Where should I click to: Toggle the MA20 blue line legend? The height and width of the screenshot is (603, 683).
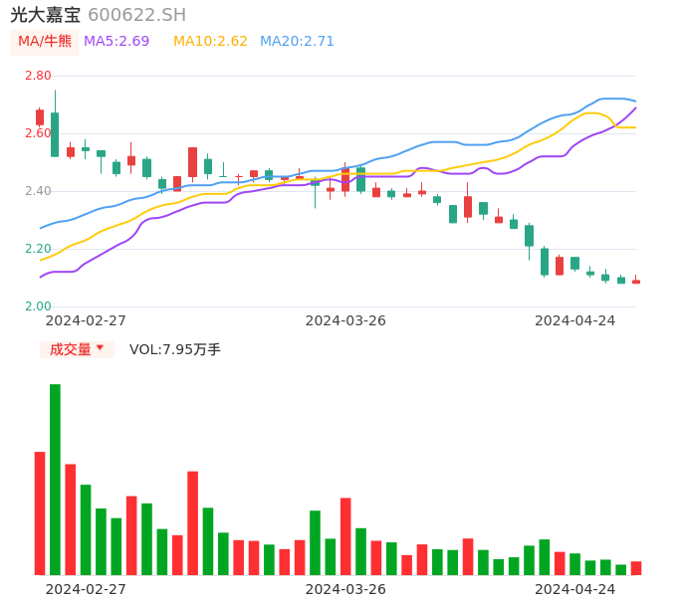(x=297, y=42)
